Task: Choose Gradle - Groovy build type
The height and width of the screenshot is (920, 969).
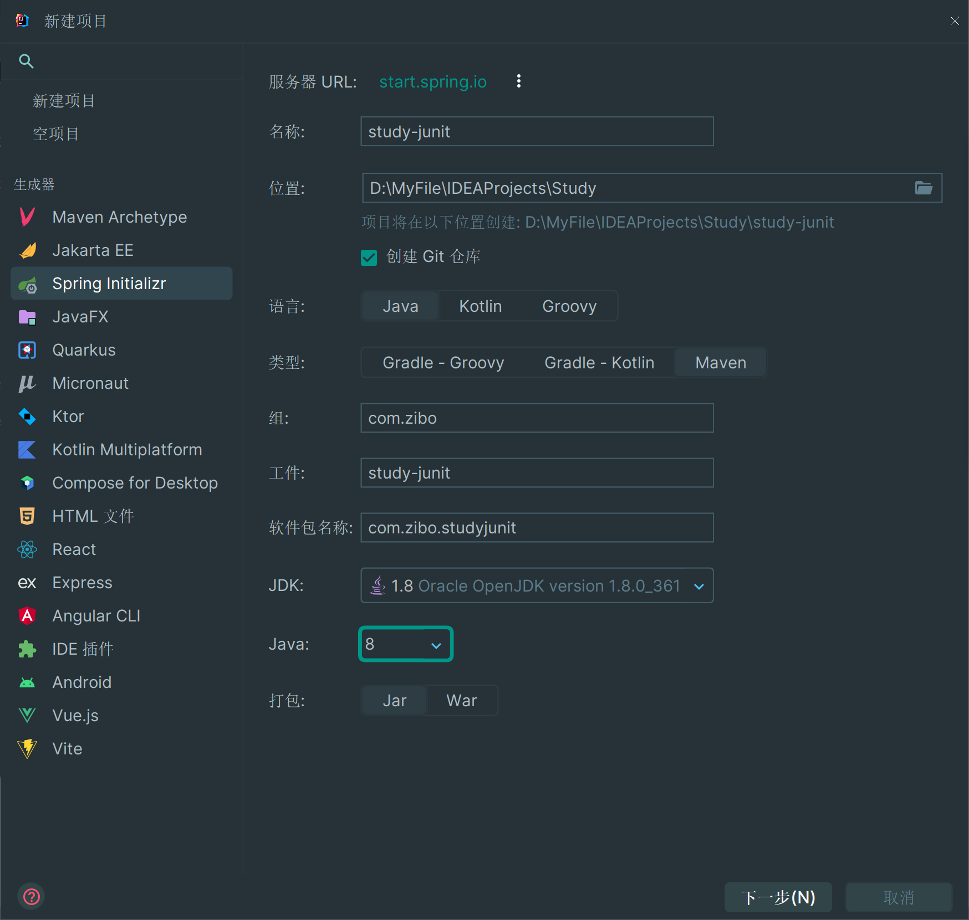Action: (x=443, y=363)
